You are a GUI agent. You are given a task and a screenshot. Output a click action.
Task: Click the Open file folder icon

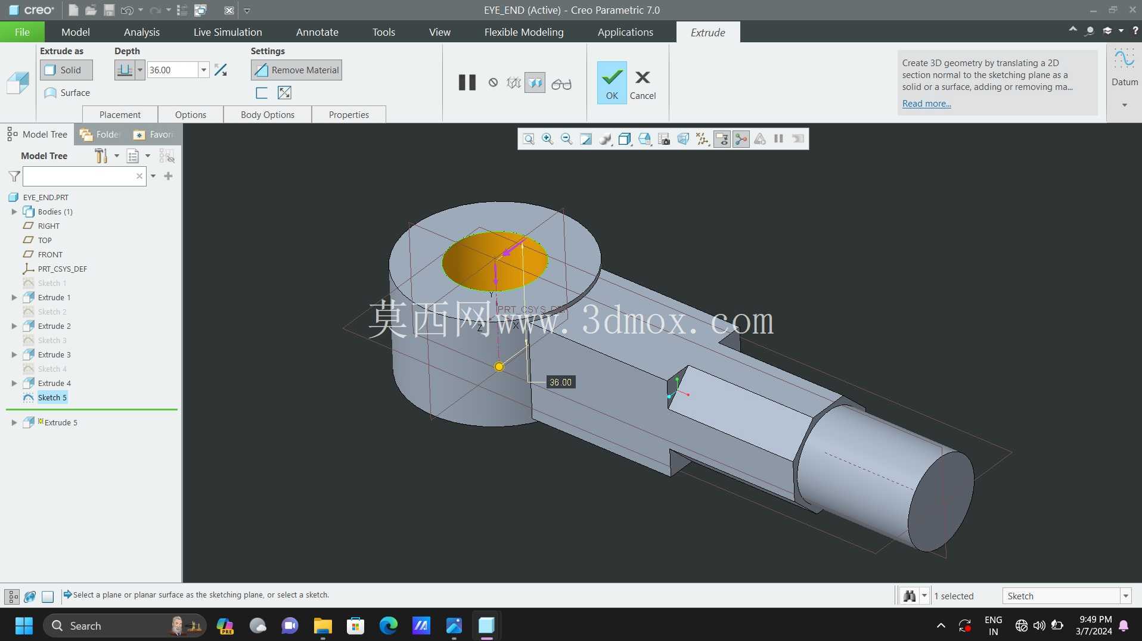91,10
